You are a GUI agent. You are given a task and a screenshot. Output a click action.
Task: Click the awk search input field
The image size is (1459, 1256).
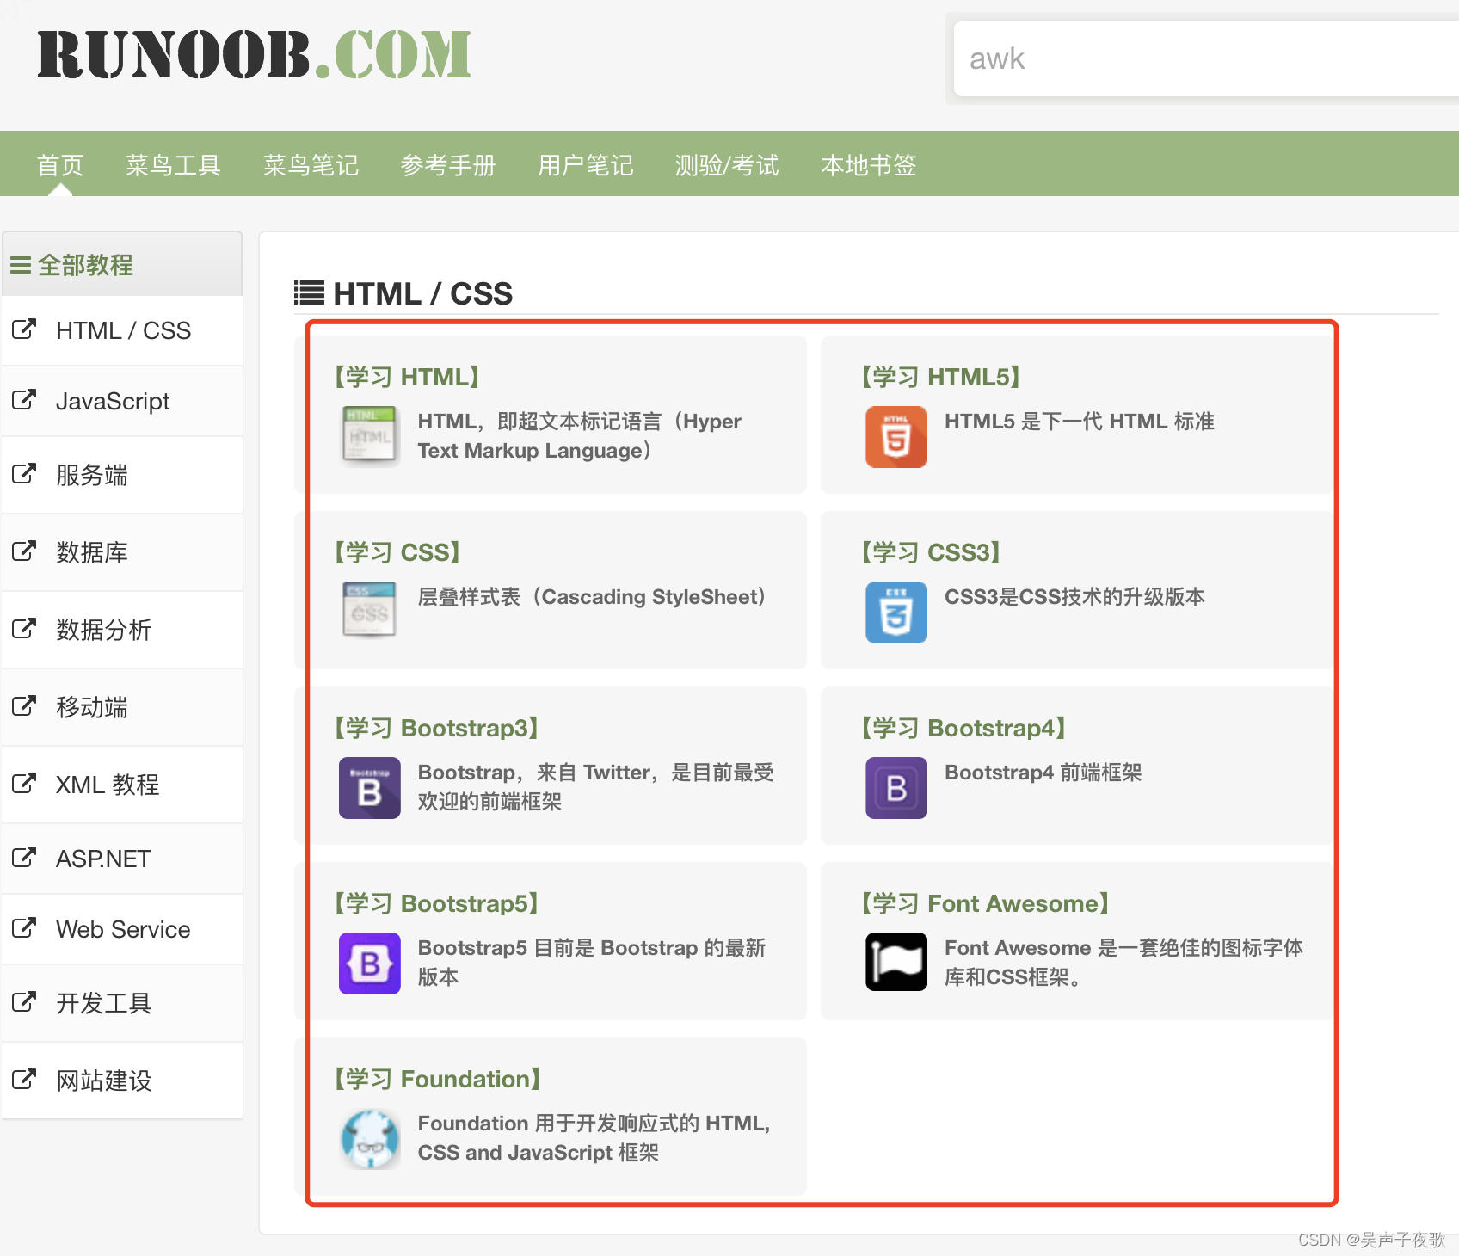1206,58
